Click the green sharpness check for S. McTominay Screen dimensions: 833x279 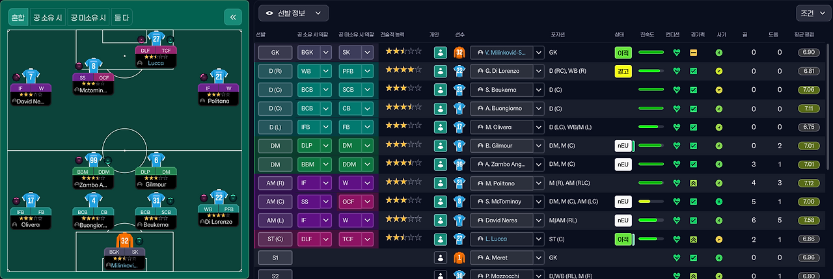(694, 202)
